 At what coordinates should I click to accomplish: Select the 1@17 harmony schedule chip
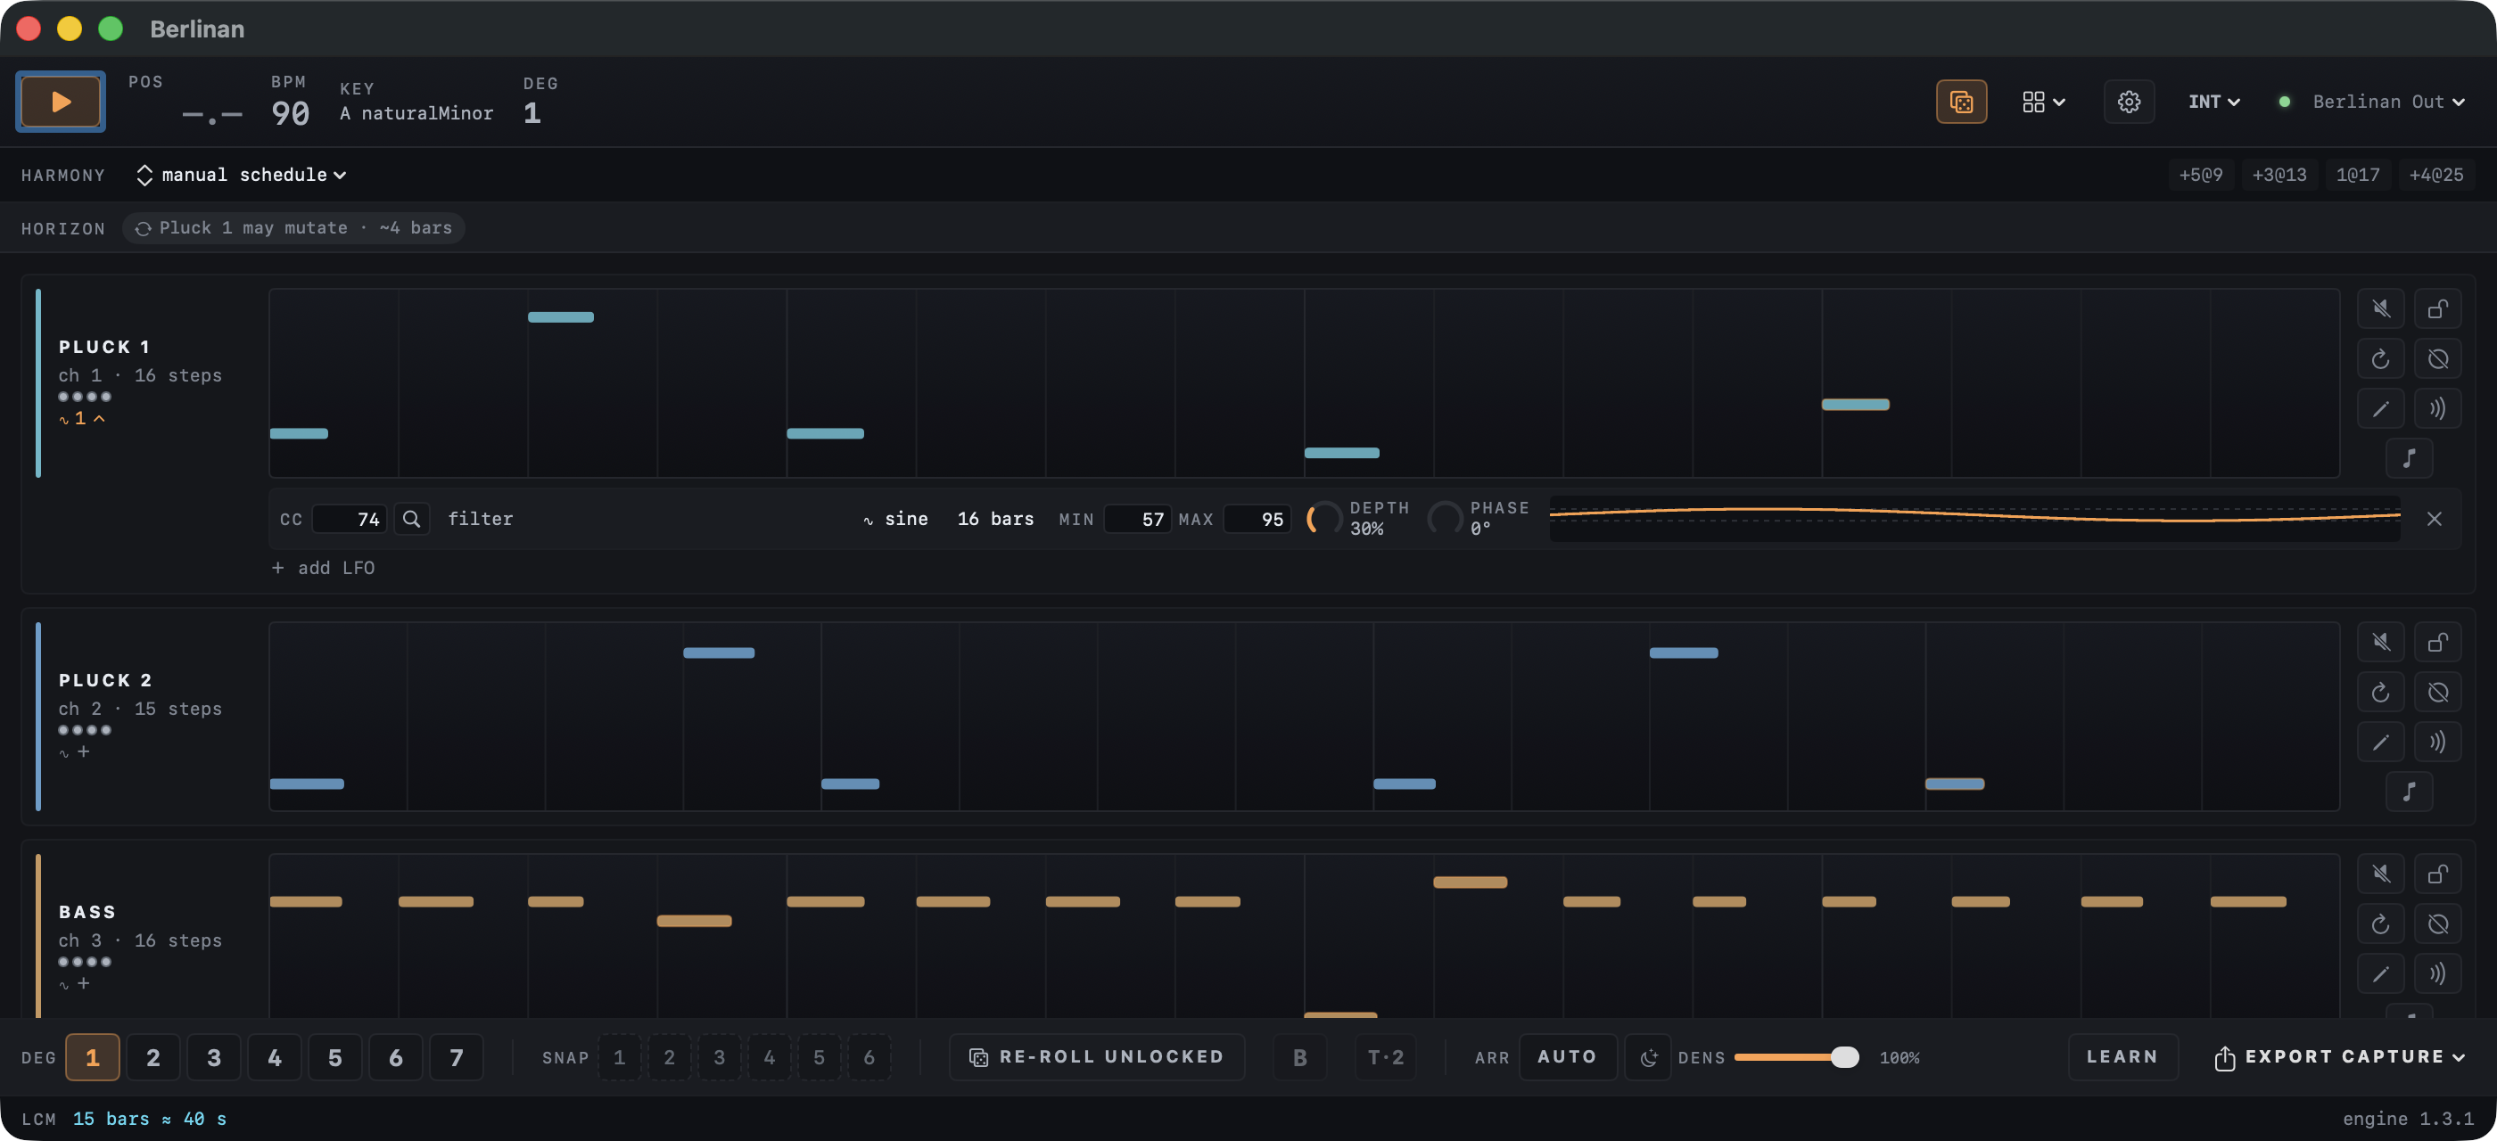2357,176
